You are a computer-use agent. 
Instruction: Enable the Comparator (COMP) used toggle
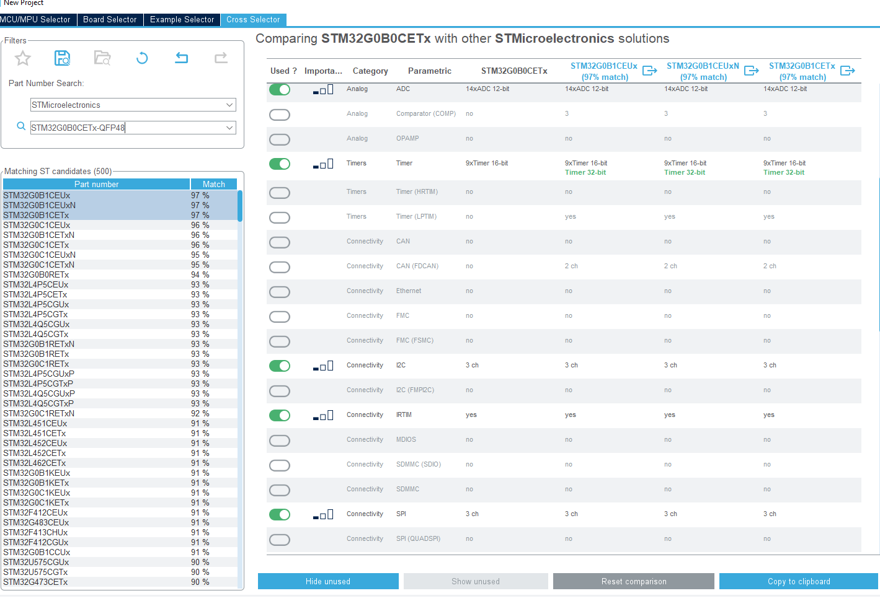tap(280, 115)
